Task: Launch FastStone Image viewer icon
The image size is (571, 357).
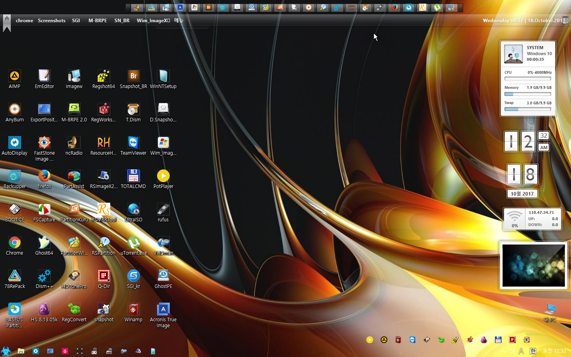Action: point(44,148)
